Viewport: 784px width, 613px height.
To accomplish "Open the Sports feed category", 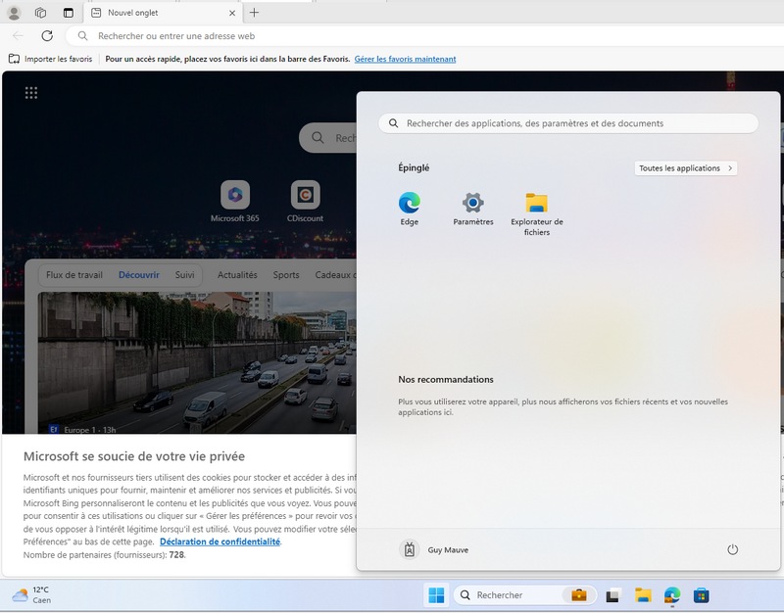I will [x=286, y=275].
